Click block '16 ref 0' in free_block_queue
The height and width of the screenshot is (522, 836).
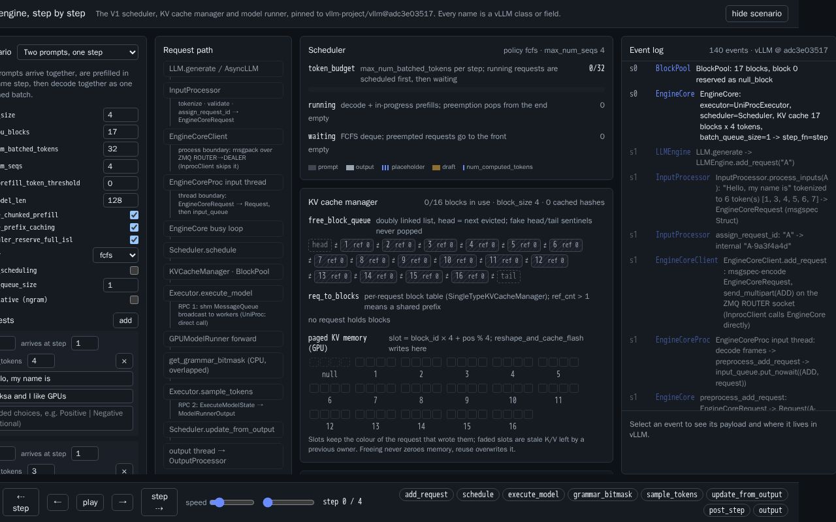[x=470, y=276]
